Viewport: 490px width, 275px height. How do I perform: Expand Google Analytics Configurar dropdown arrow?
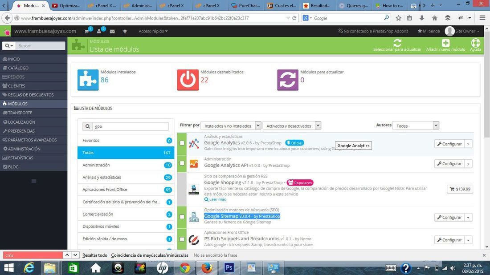tap(468, 144)
